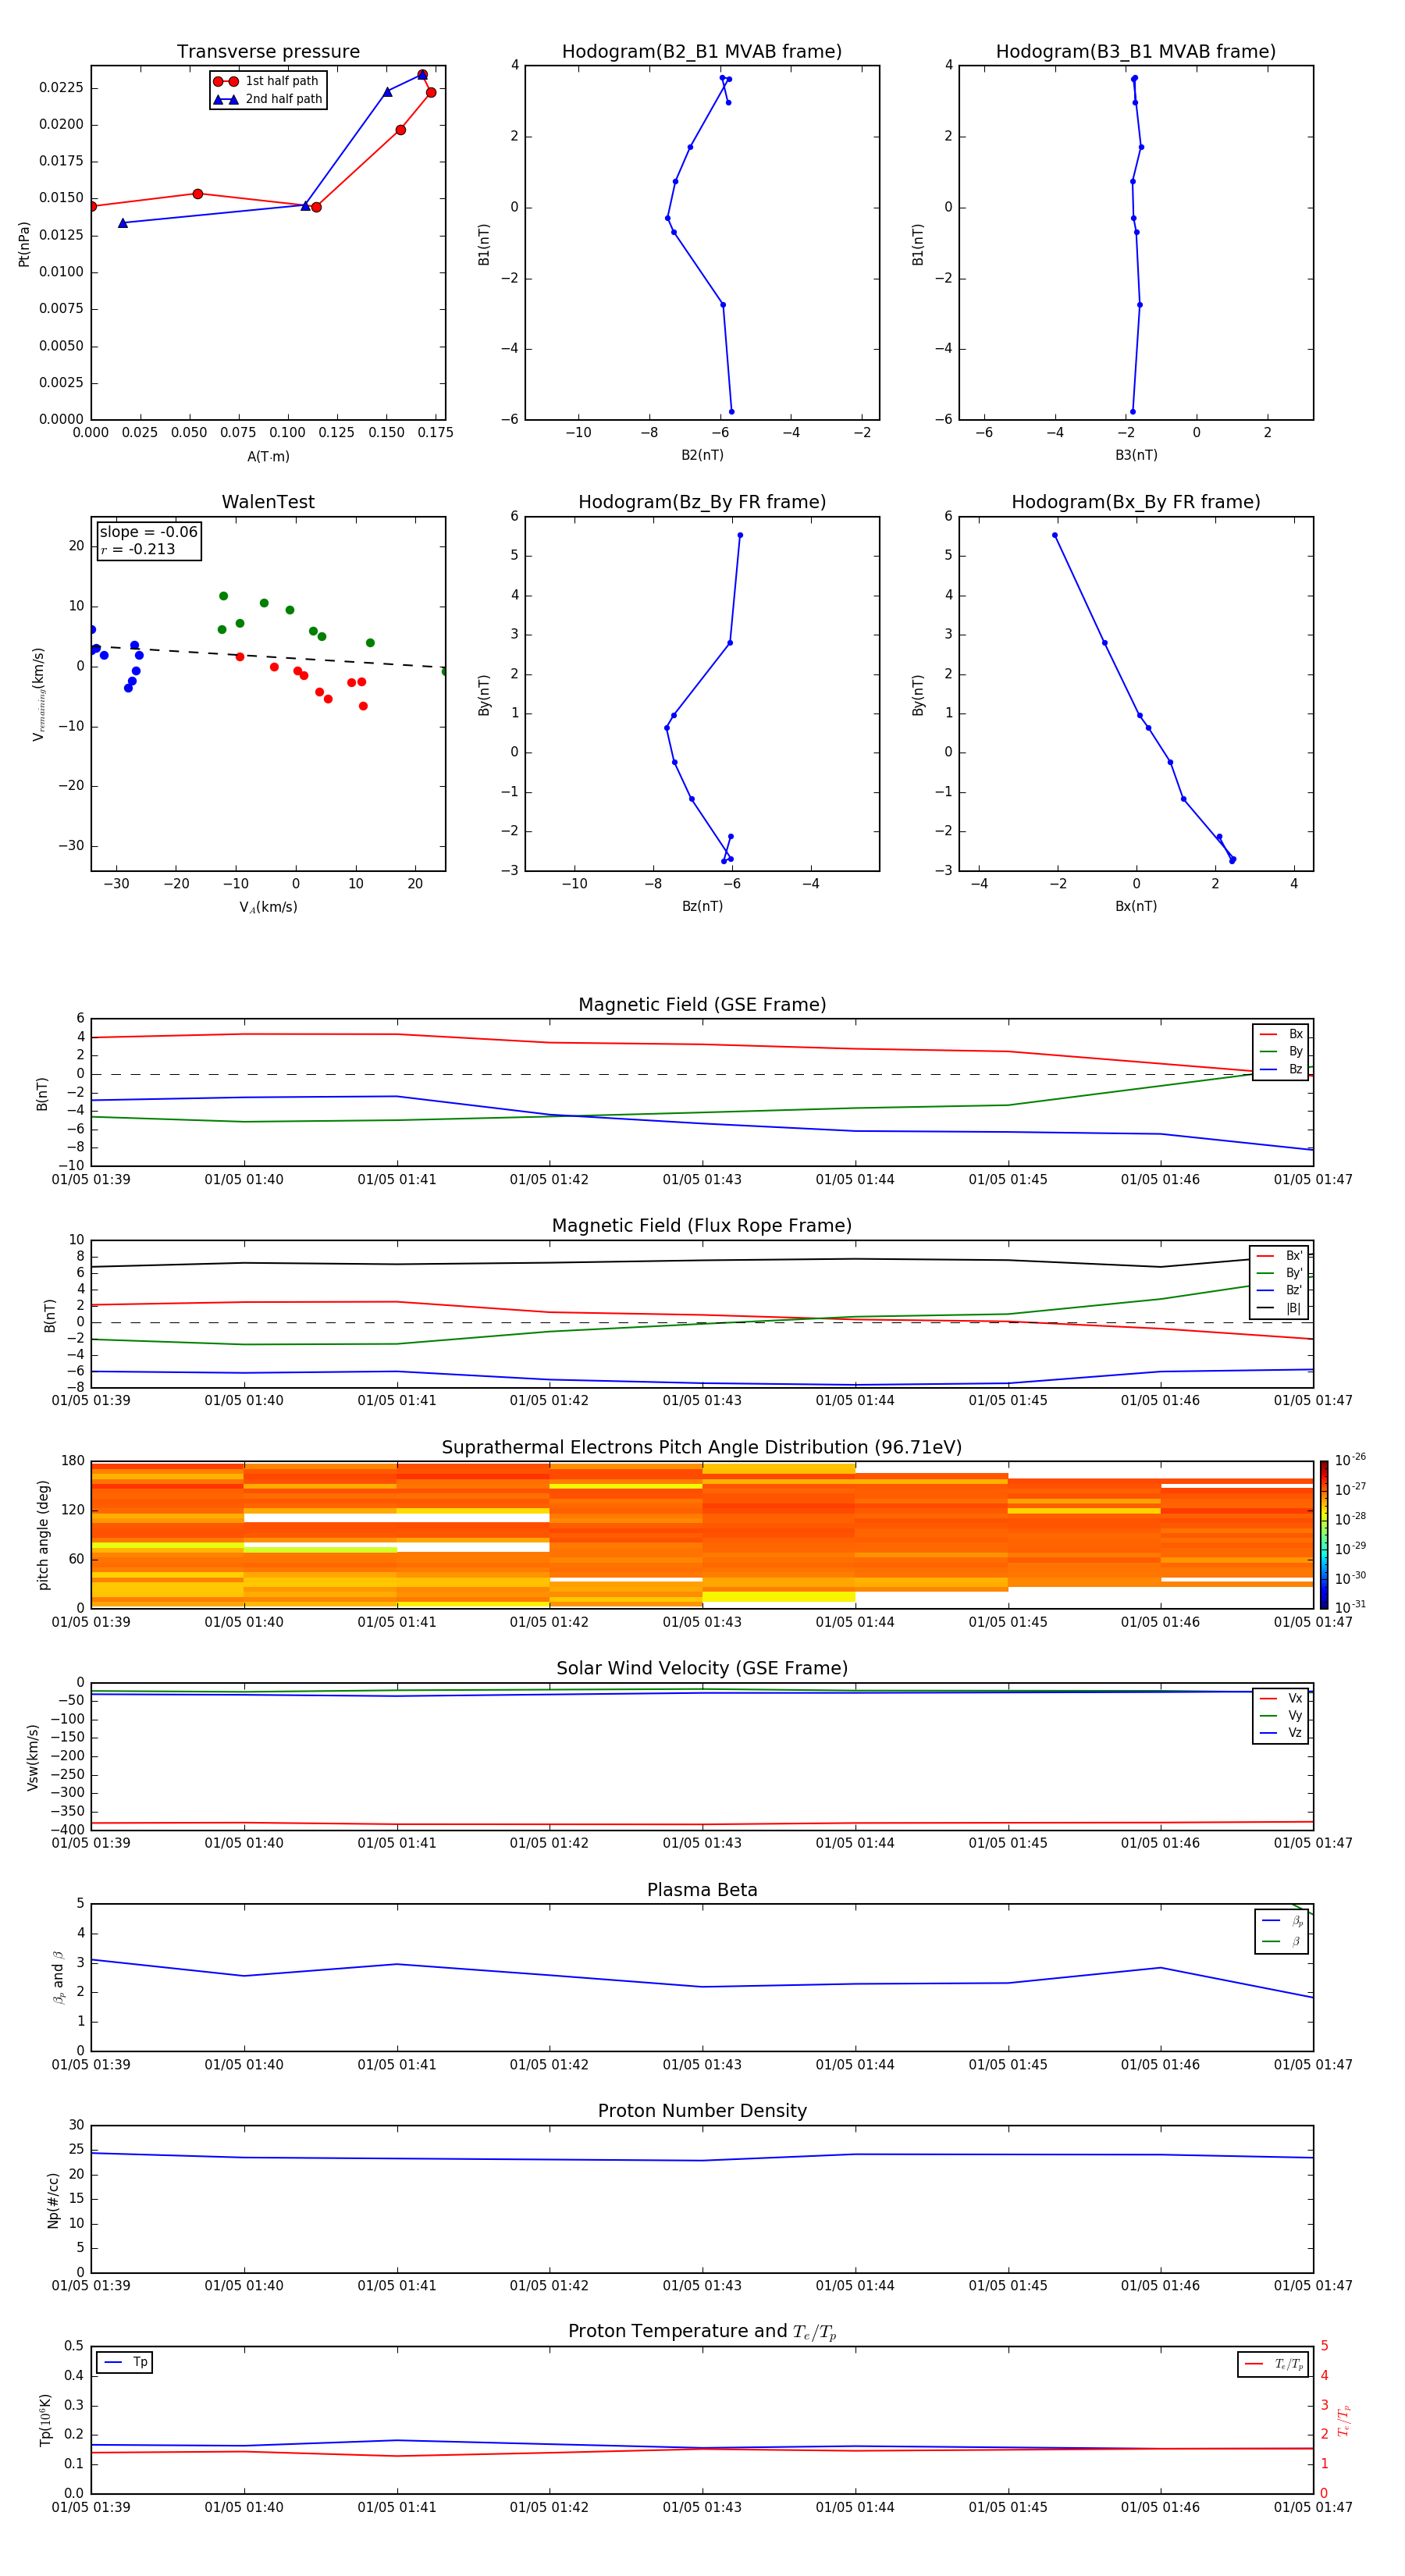Click the 'Bx(nT)' x-axis label
This screenshot has width=1405, height=2576.
pos(1136,906)
